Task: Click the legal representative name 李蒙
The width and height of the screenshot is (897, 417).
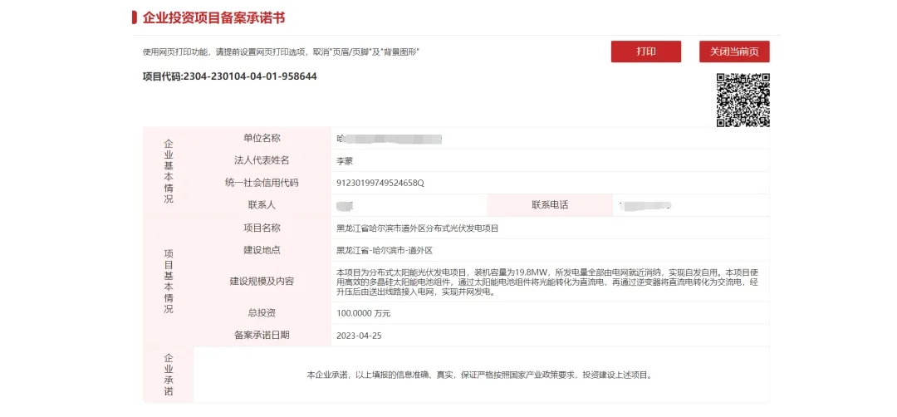Action: pyautogui.click(x=345, y=161)
